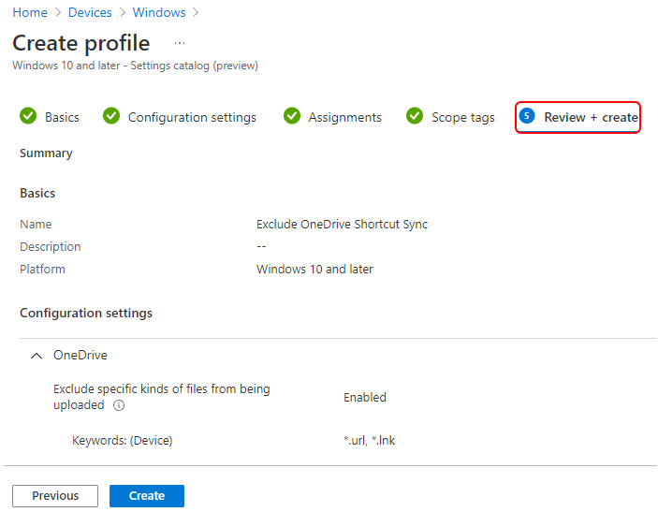Image resolution: width=658 pixels, height=512 pixels.
Task: Go to the Devices breadcrumb
Action: [90, 12]
